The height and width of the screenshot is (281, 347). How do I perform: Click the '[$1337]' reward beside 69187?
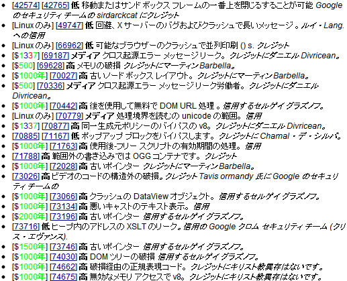click(26, 56)
